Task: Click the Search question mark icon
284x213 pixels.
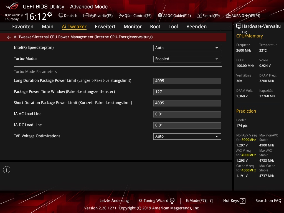Action: [199, 16]
